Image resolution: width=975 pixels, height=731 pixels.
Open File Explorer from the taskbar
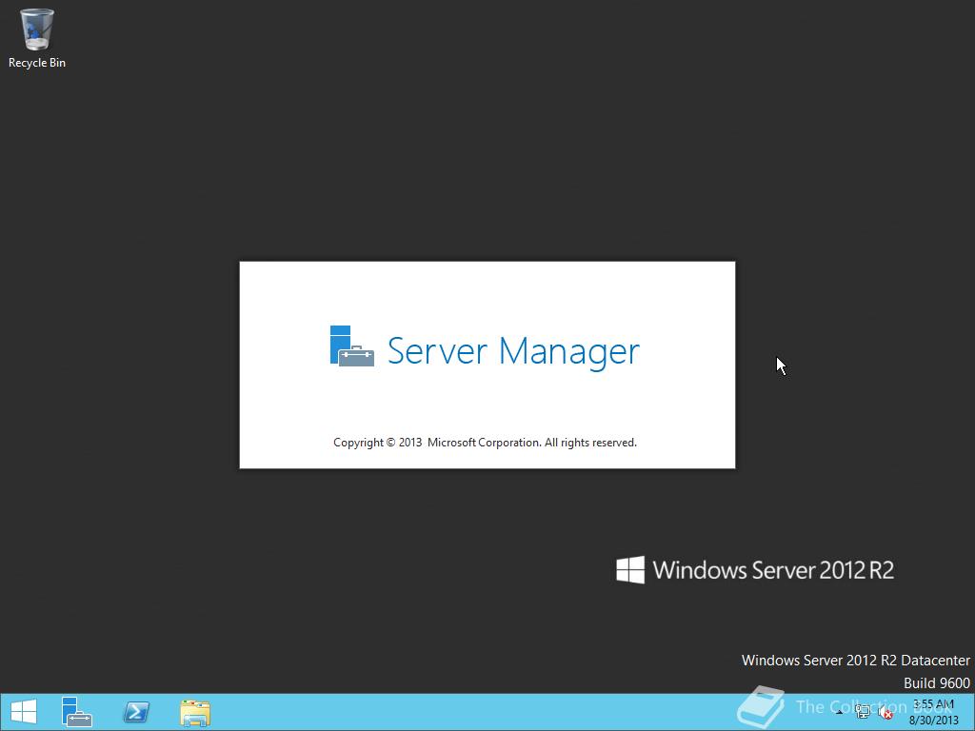pos(195,712)
